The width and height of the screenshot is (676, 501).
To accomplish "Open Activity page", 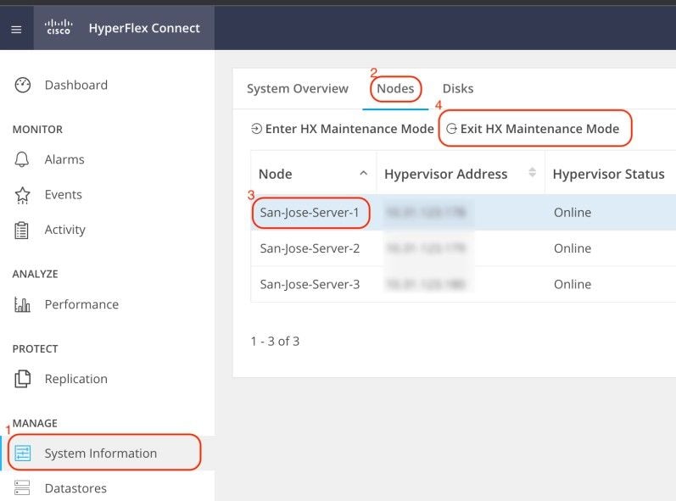I will 65,230.
